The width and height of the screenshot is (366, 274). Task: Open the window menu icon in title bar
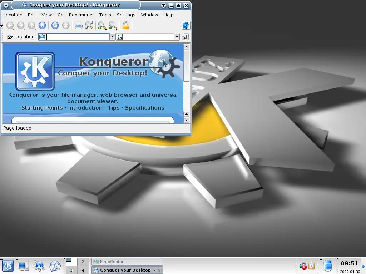tap(6, 5)
